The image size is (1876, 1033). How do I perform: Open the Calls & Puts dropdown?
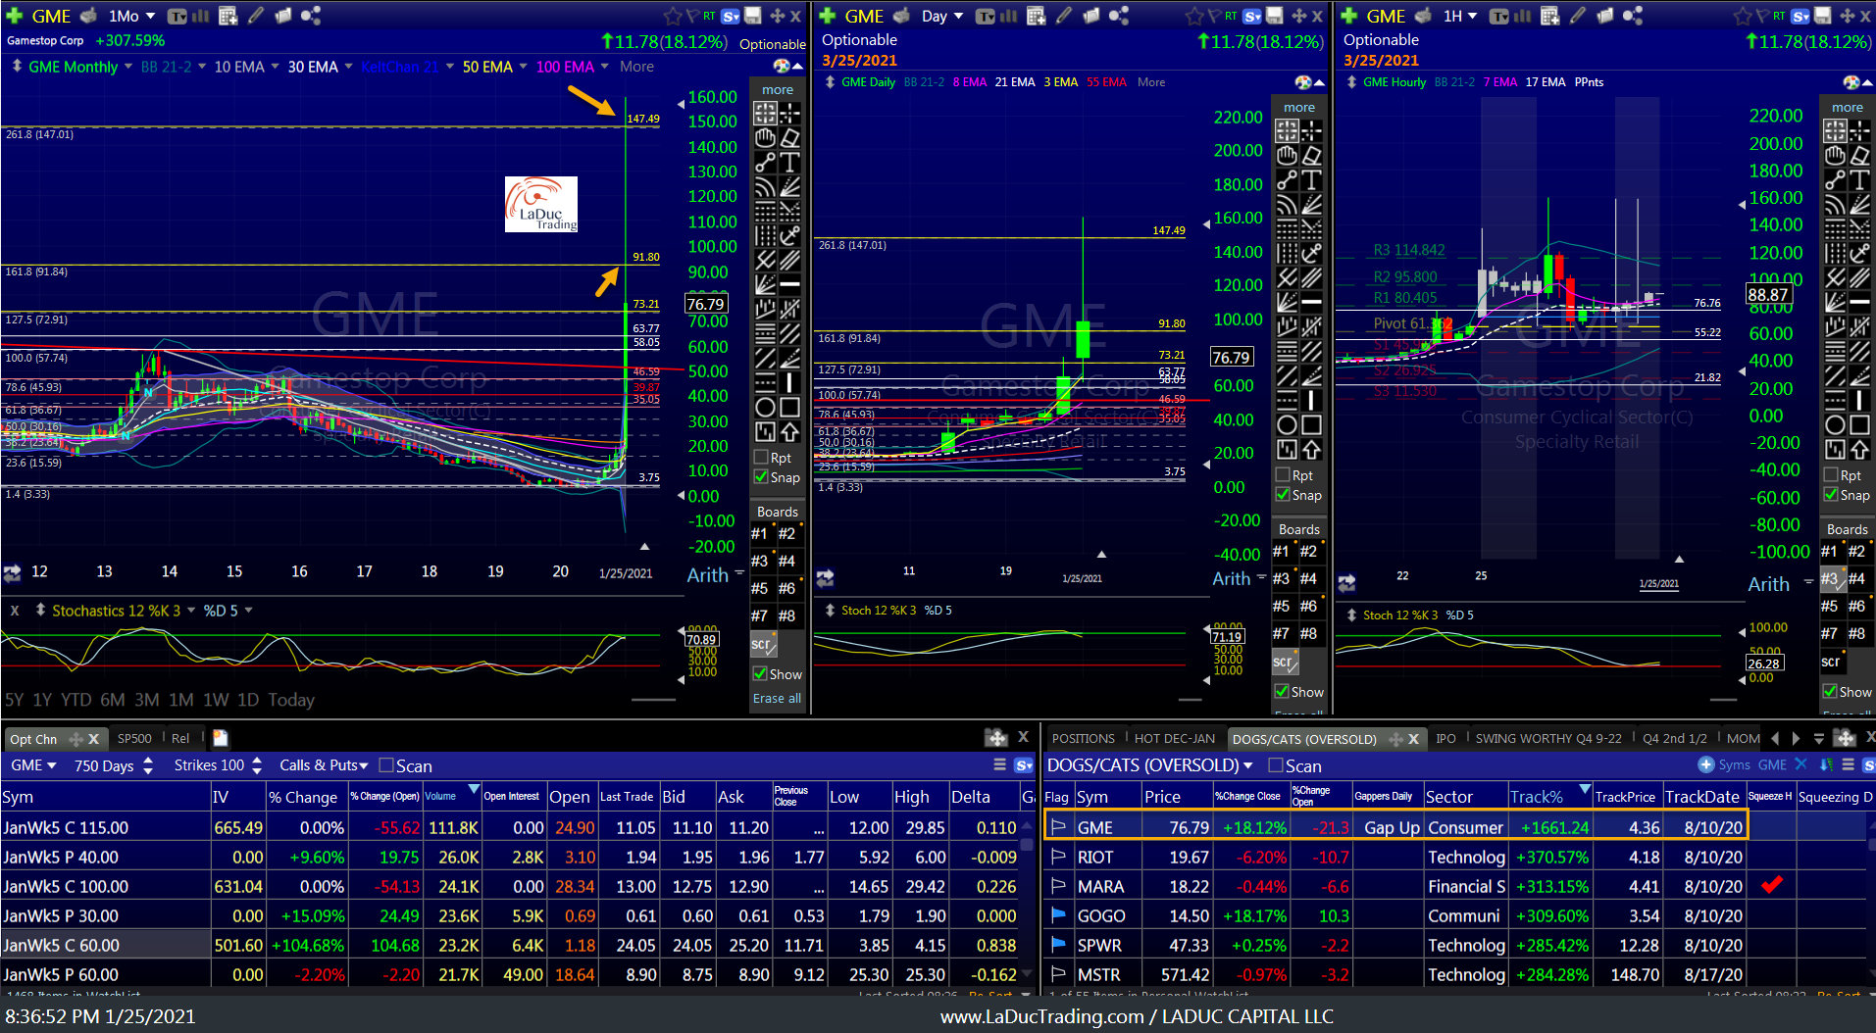pyautogui.click(x=324, y=765)
